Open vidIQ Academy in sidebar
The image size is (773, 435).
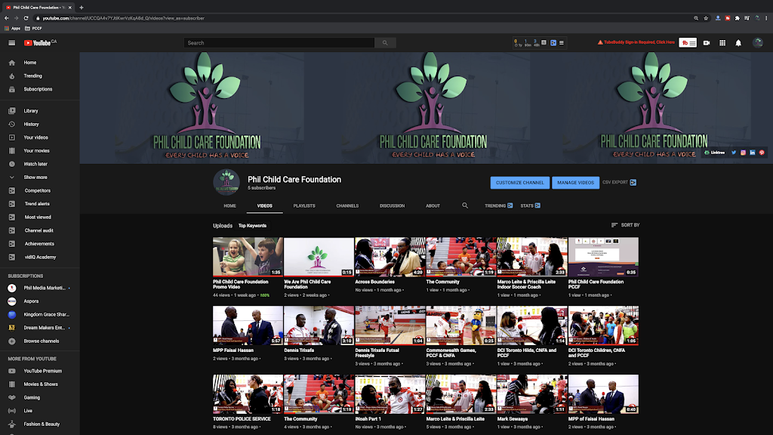[x=40, y=258]
